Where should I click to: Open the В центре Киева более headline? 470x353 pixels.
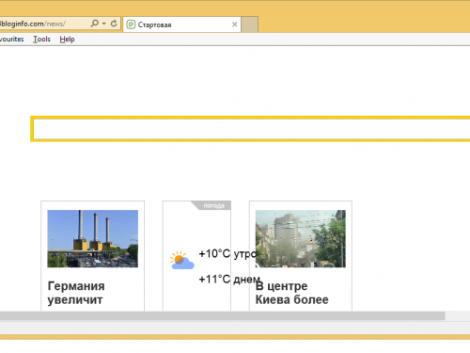point(291,293)
